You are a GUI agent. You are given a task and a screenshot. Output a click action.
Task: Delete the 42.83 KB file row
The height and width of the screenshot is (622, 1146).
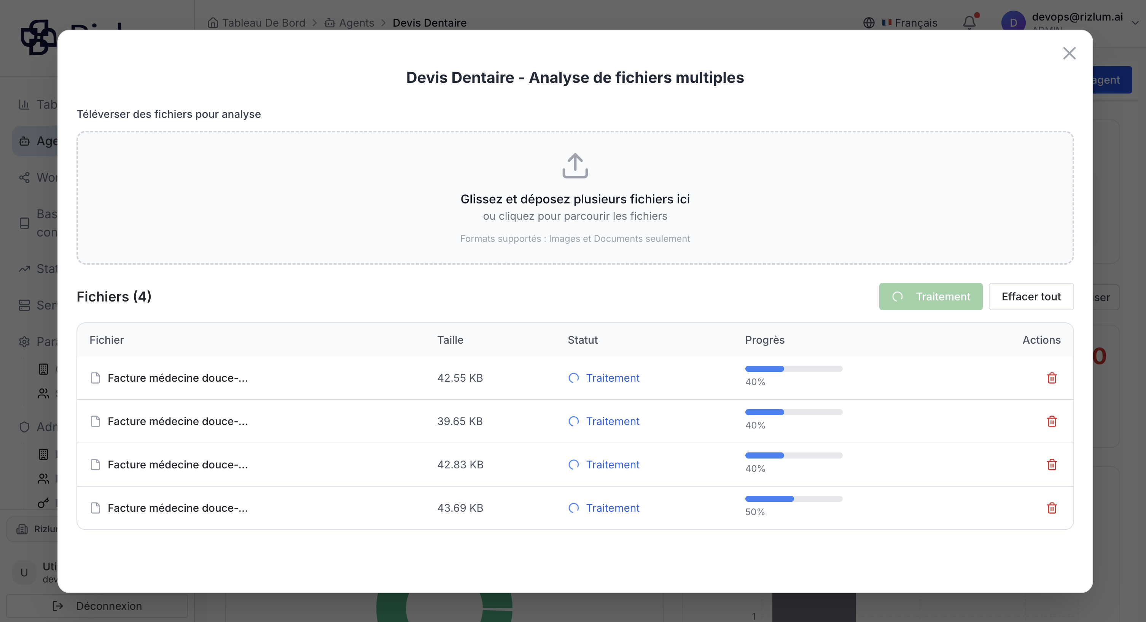[1052, 465]
